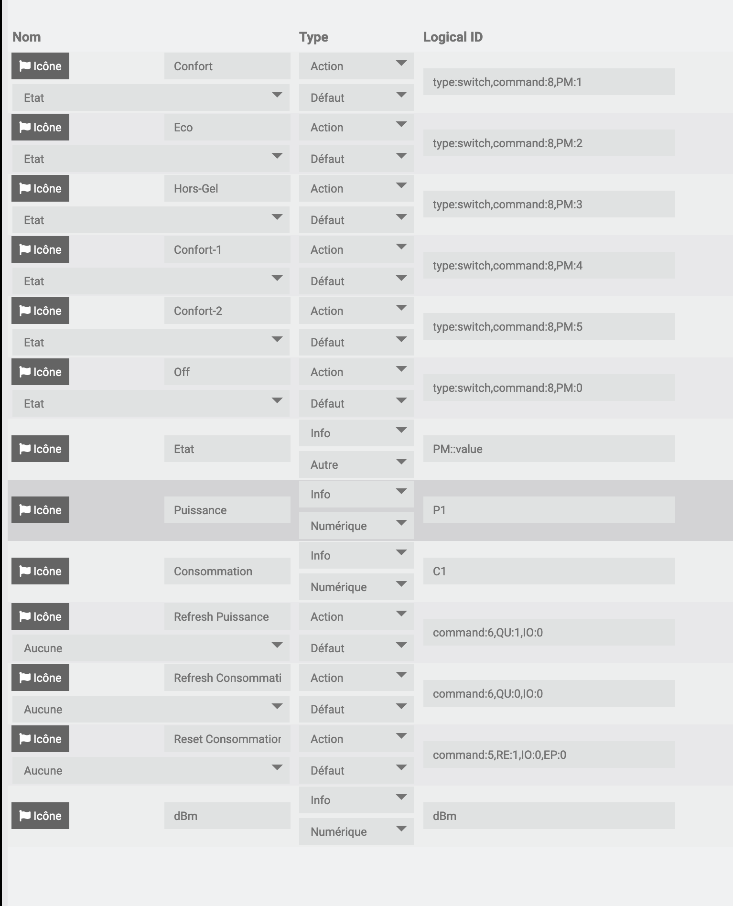Open the Action type dropdown for Confort
The image size is (733, 906).
point(356,66)
